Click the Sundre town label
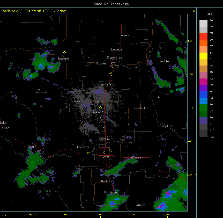 (76, 101)
